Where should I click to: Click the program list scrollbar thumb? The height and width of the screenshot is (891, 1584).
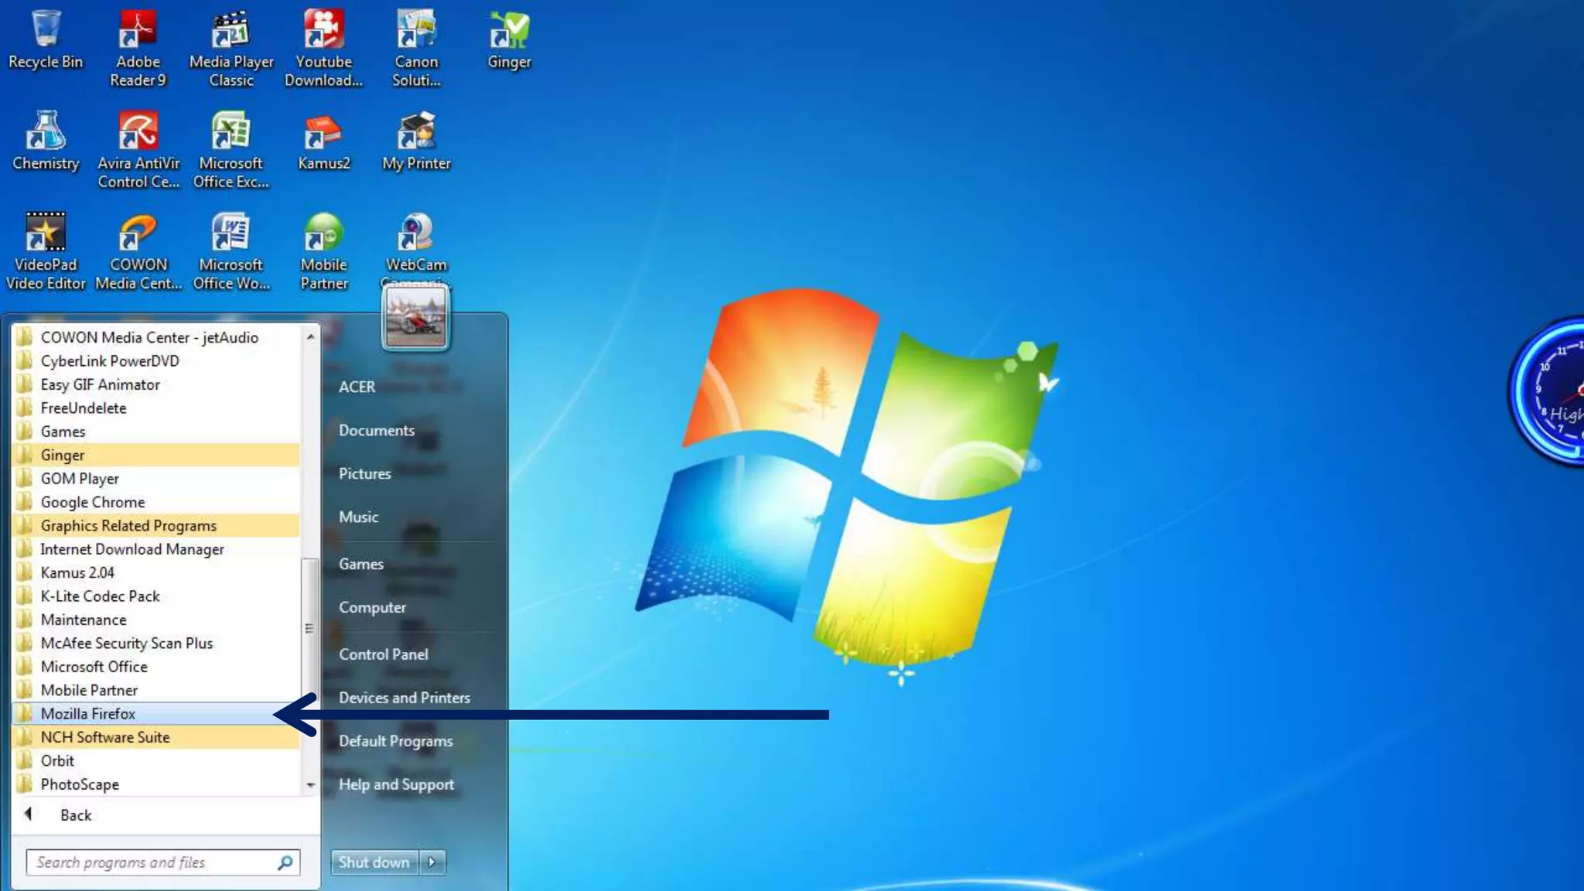309,626
